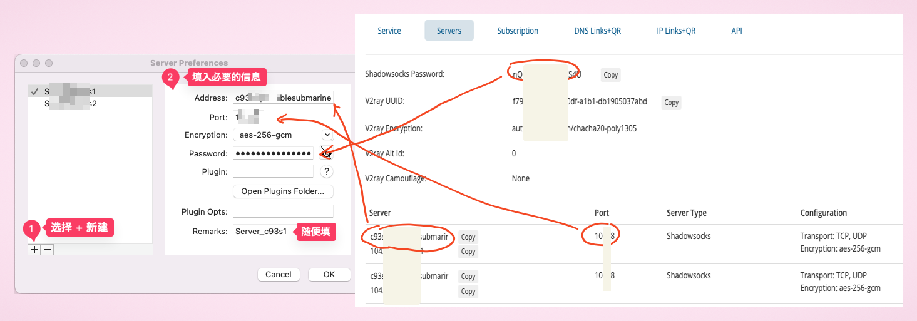Click the plugin help question mark button
Image resolution: width=917 pixels, height=321 pixels.
326,171
